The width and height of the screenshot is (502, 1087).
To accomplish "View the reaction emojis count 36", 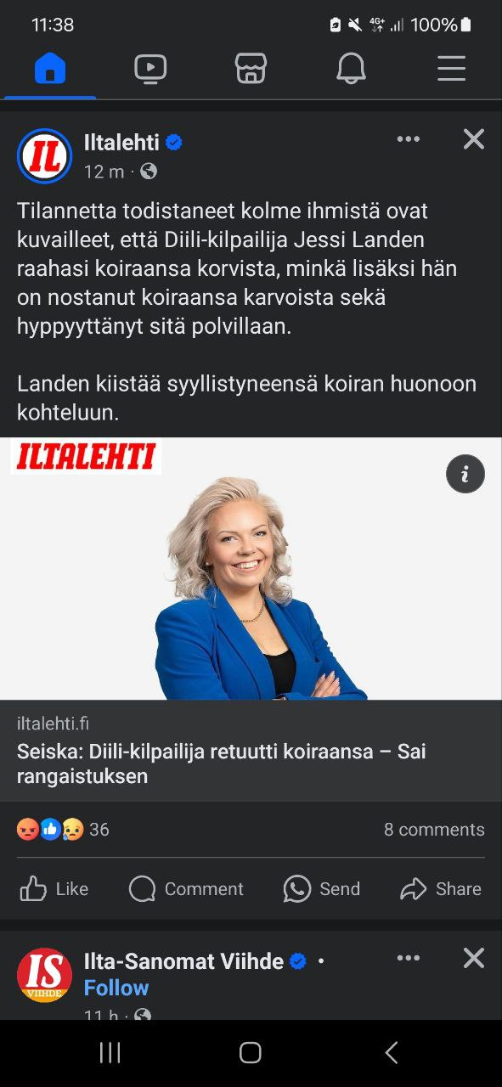I will (x=63, y=830).
